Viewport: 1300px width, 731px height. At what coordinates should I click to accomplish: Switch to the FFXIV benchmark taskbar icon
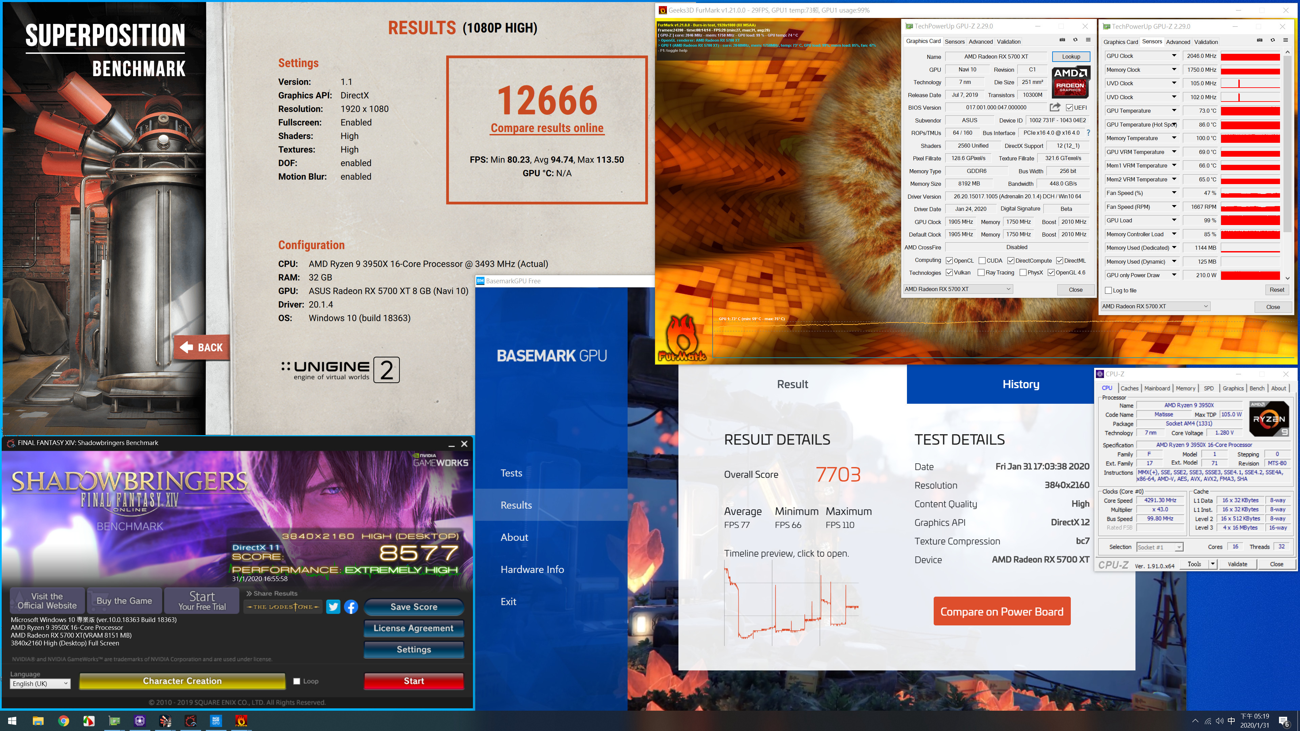(190, 721)
